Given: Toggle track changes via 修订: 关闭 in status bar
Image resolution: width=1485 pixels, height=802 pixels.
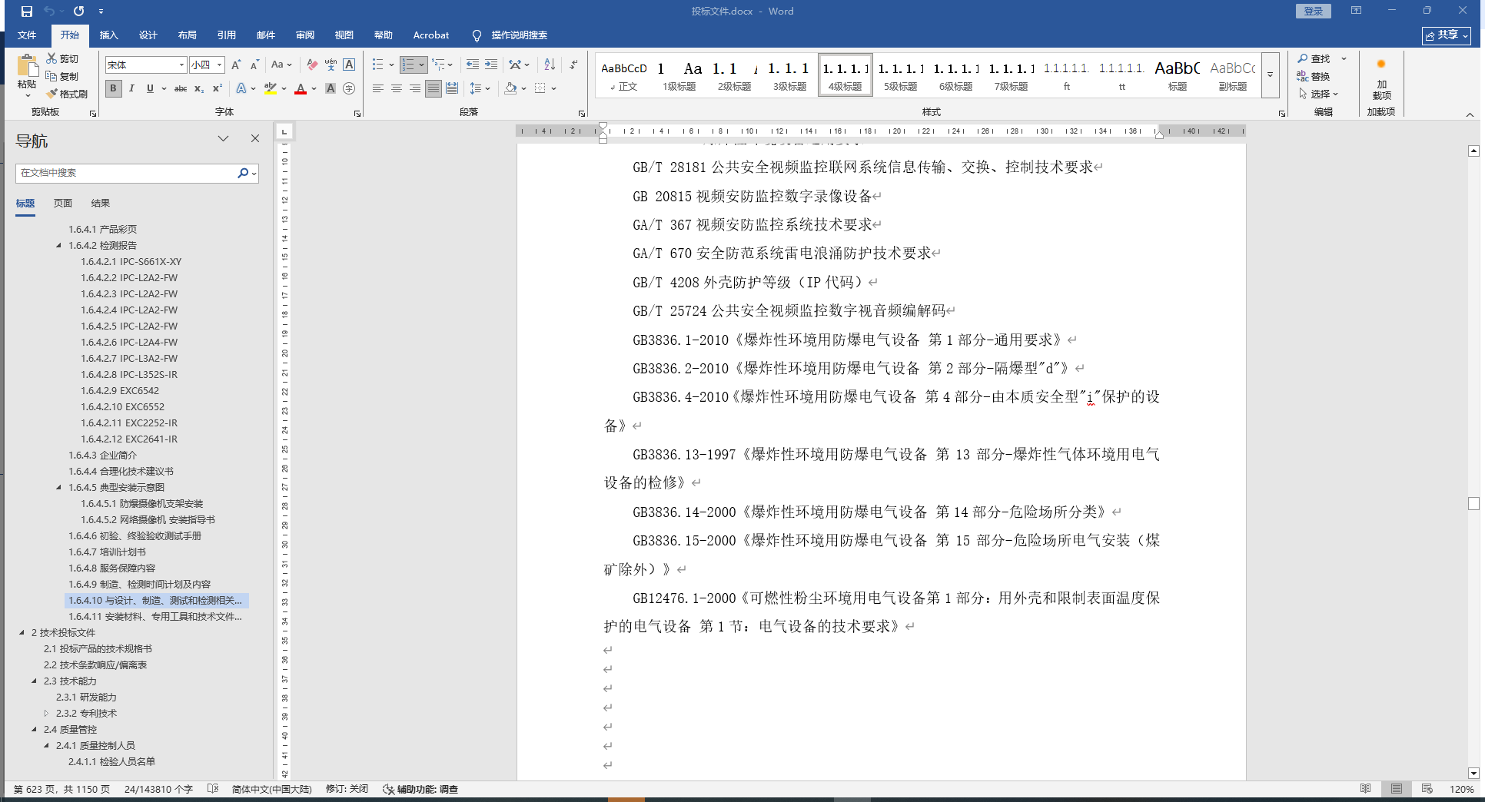Looking at the screenshot, I should [x=347, y=789].
